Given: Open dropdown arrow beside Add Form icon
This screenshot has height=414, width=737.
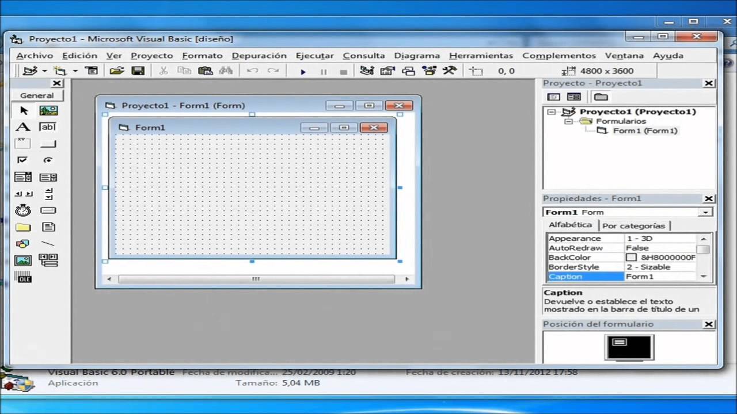Looking at the screenshot, I should tap(75, 71).
